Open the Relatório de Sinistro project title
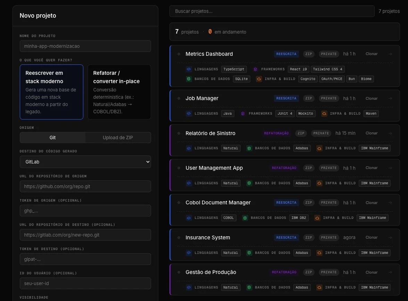 [x=210, y=133]
